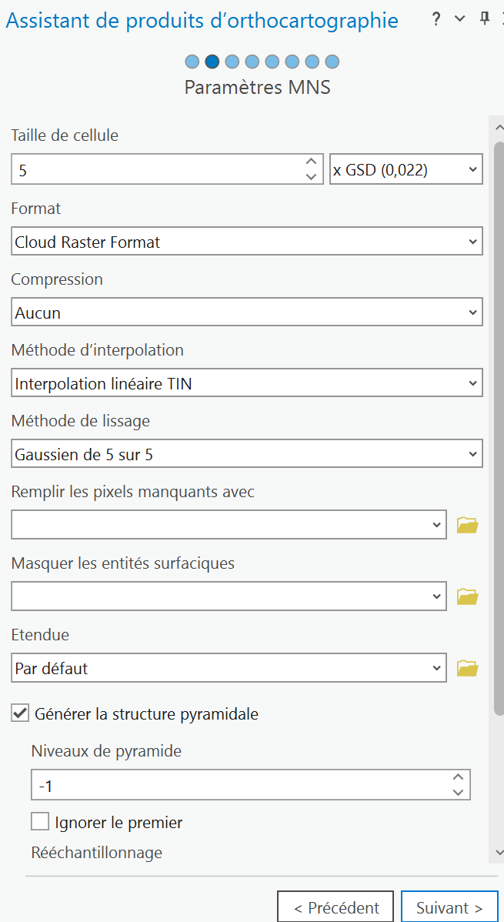
Task: Jump to the last wizard step dot
Action: point(332,62)
